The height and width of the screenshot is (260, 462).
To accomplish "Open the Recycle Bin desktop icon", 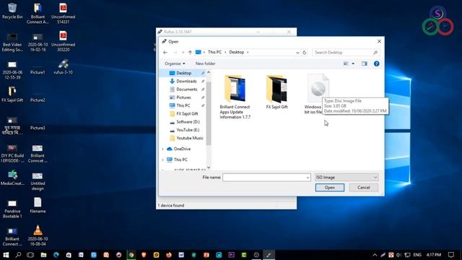I will click(12, 12).
